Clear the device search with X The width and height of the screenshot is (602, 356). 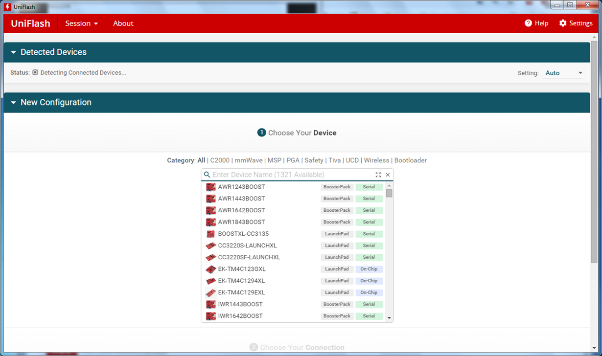388,175
